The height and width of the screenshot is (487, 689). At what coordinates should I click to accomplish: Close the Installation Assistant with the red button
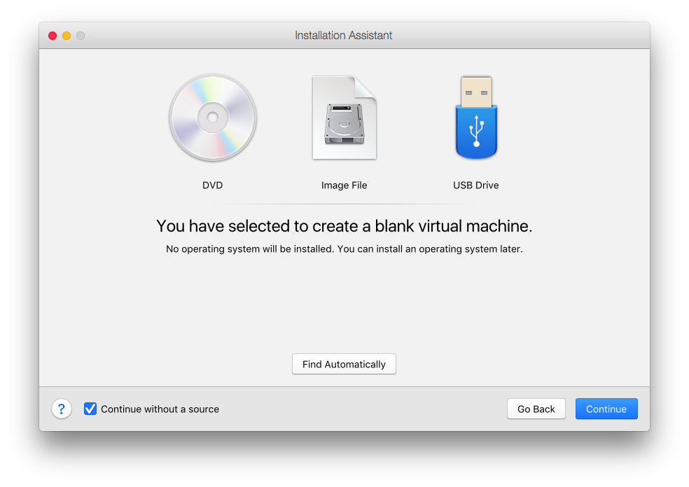click(x=53, y=36)
